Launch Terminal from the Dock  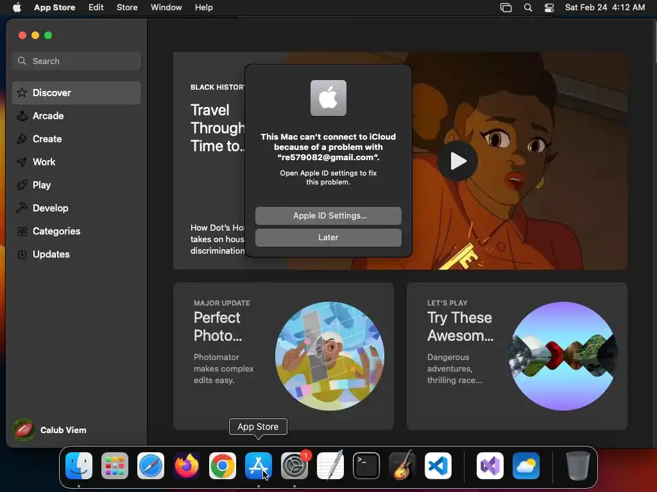click(366, 466)
